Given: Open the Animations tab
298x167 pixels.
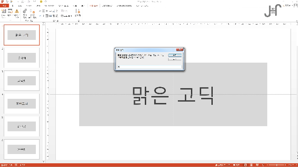Looking at the screenshot, I should (x=49, y=6).
